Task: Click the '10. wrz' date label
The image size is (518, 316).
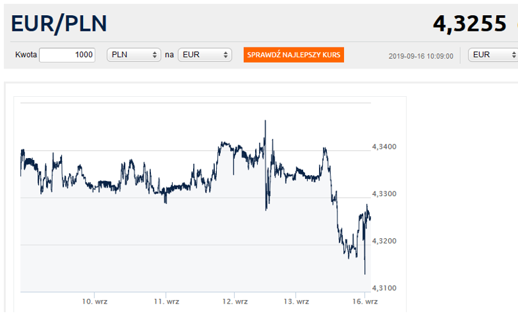Action: [95, 302]
